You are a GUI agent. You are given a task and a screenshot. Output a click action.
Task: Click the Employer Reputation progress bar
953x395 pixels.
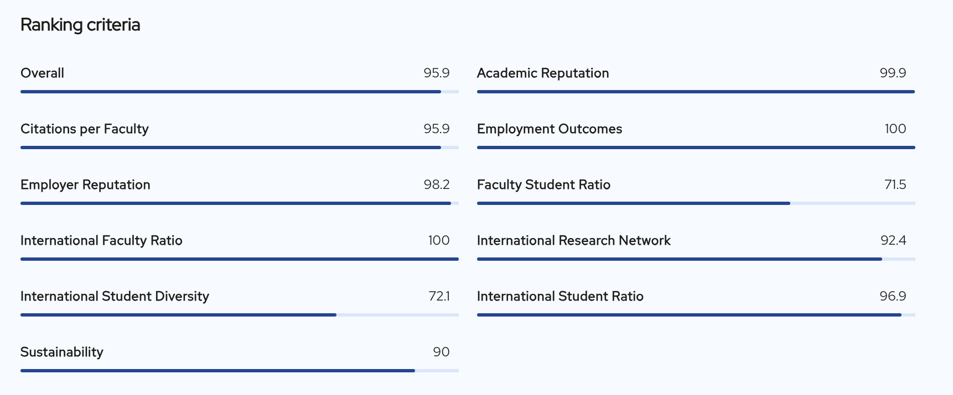(240, 203)
